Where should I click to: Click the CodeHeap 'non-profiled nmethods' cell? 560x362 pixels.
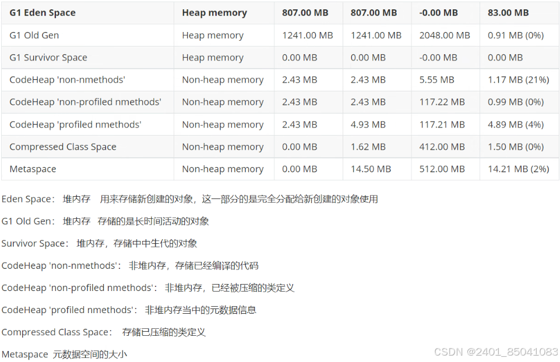(x=87, y=102)
